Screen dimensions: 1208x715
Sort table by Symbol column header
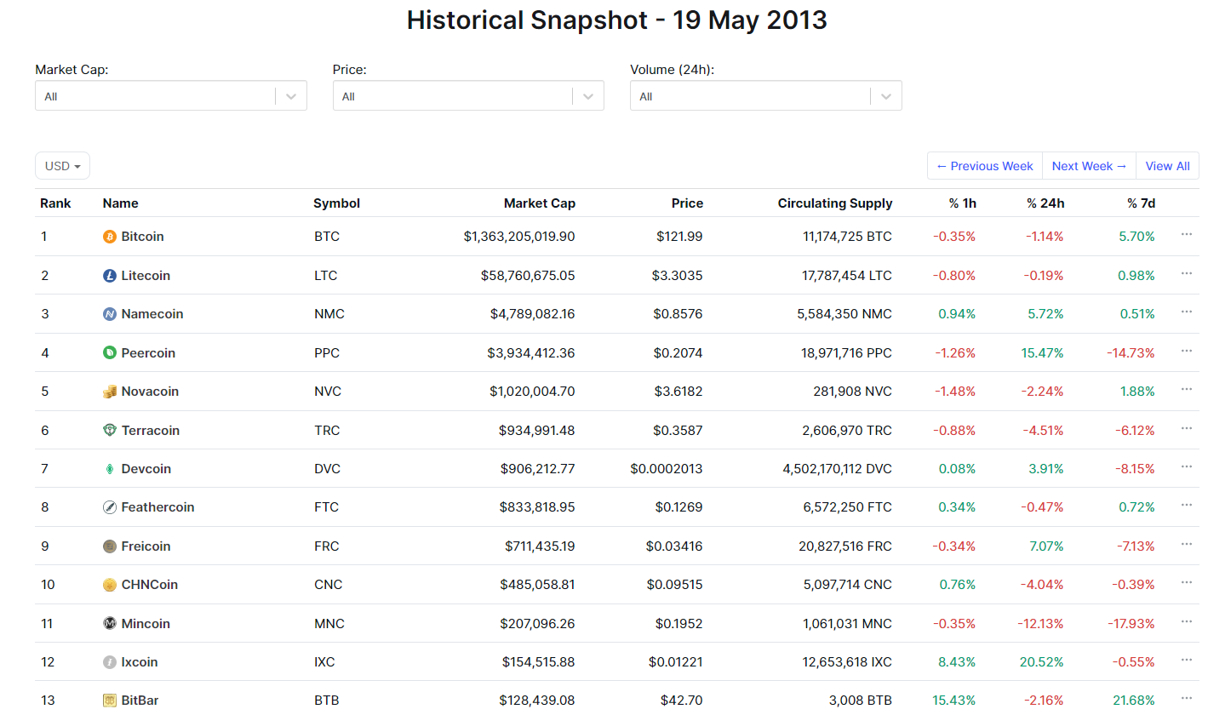tap(336, 203)
